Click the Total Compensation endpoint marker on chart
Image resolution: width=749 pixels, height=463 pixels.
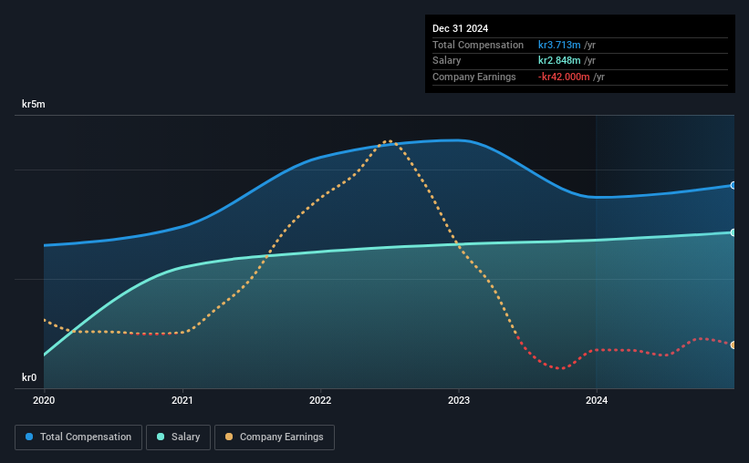pyautogui.click(x=733, y=185)
